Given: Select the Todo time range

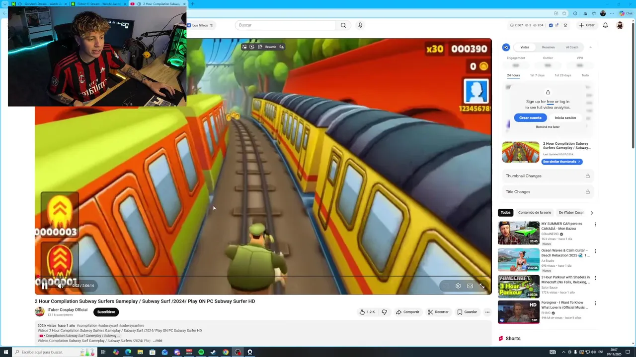Looking at the screenshot, I should pos(585,75).
